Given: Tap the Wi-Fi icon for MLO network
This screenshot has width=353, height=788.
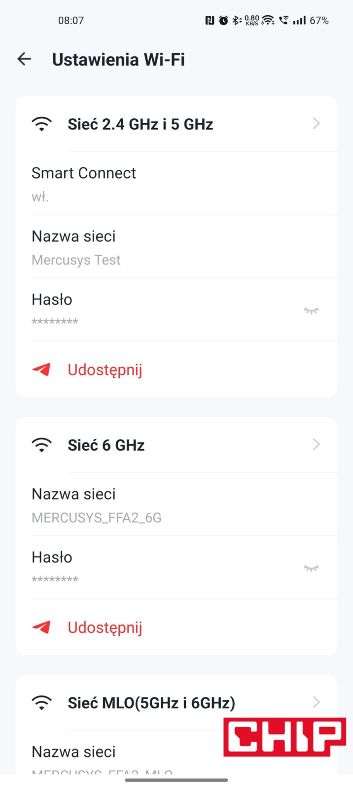Looking at the screenshot, I should [x=41, y=702].
